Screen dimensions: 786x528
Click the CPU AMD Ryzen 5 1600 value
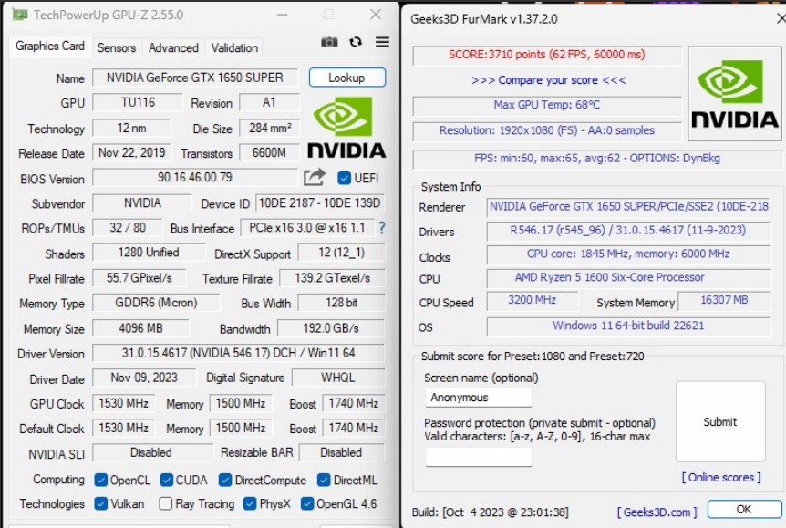pyautogui.click(x=628, y=277)
